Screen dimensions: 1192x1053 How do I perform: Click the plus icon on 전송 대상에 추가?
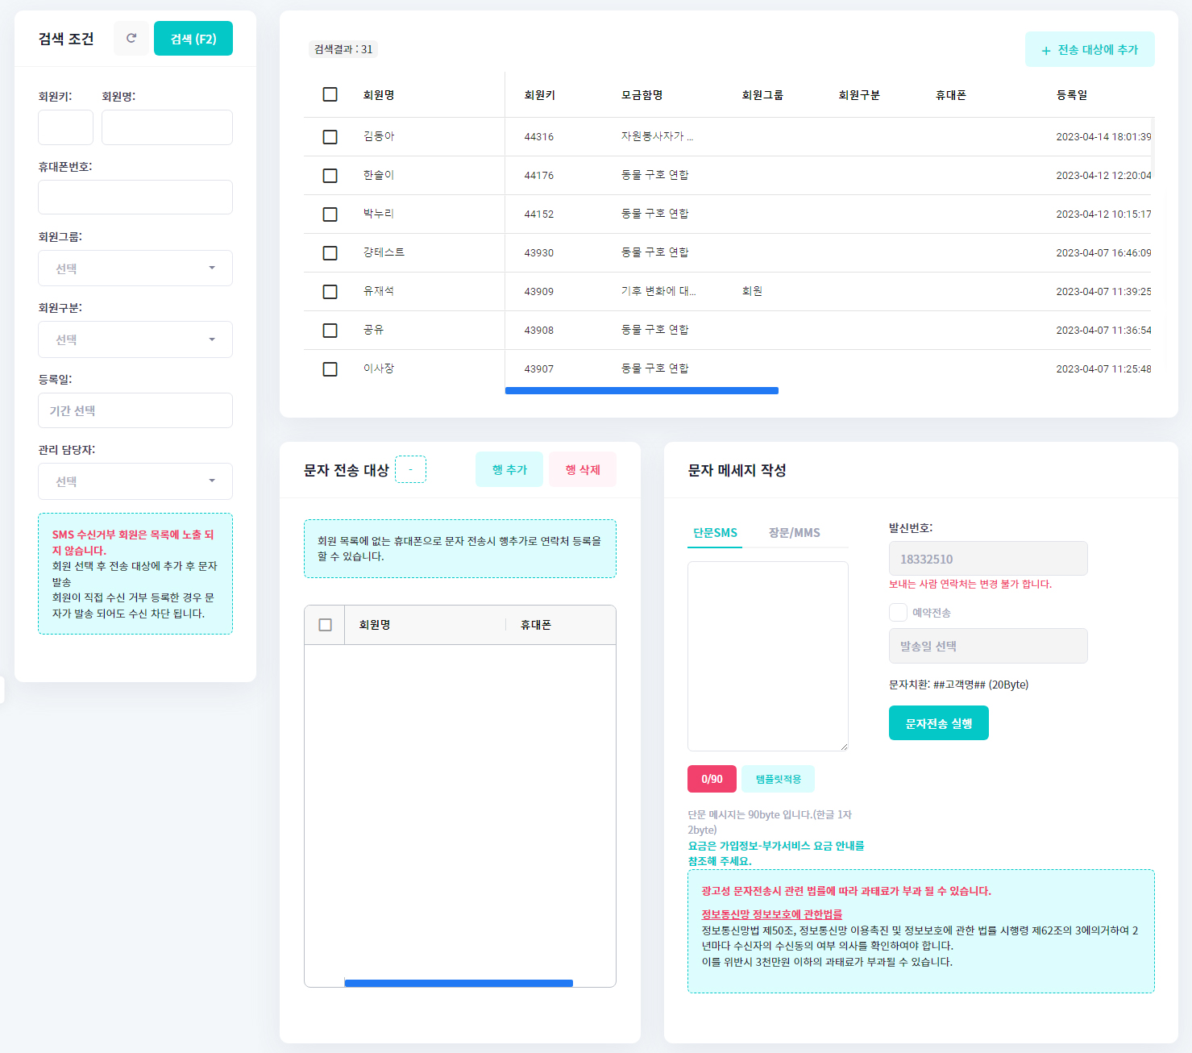pos(1046,50)
